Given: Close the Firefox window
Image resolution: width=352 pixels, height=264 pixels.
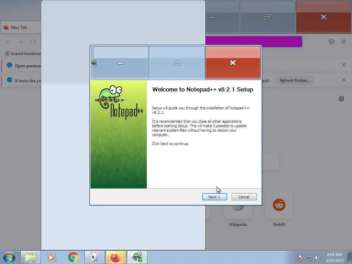Looking at the screenshot, I should (x=323, y=17).
